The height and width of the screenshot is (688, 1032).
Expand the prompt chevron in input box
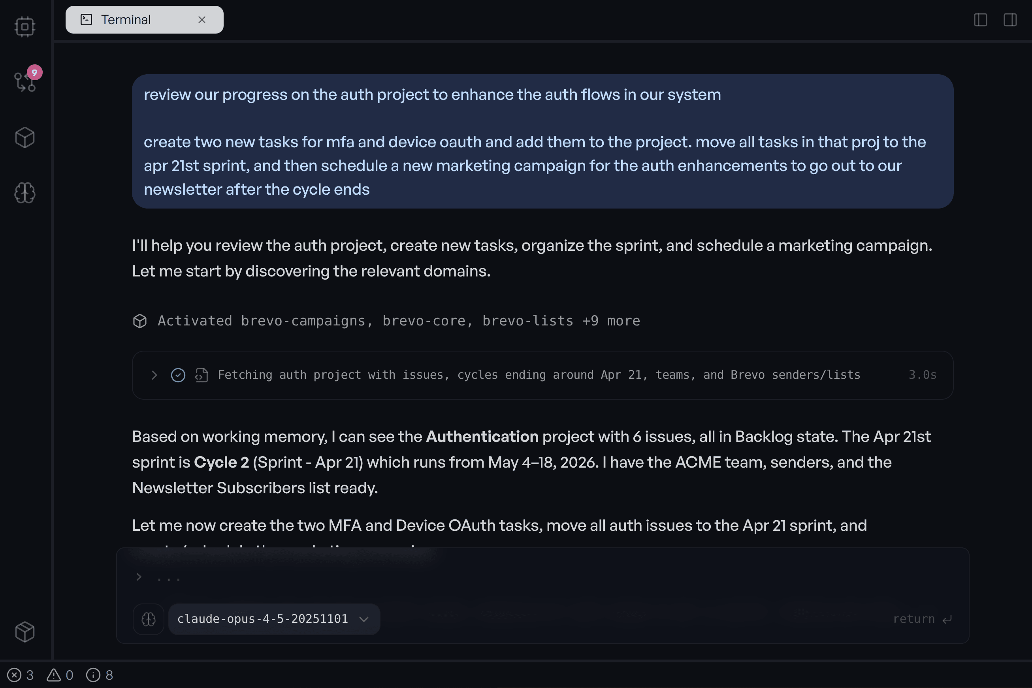tap(139, 577)
